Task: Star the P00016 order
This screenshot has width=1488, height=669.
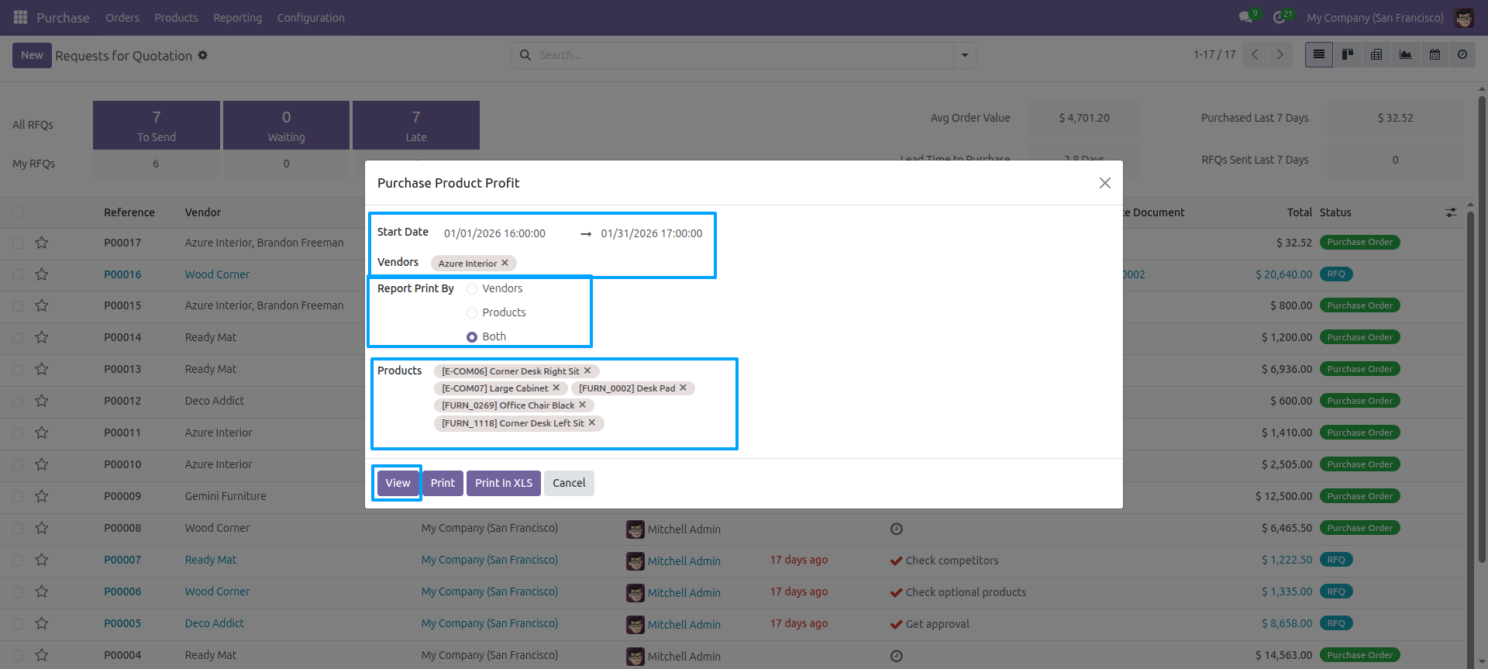Action: coord(42,274)
